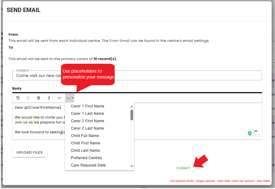
Task: Collapse the placeholder dropdown in toolbar
Action: pyautogui.click(x=70, y=98)
